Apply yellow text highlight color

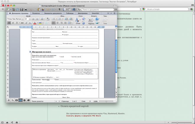pos(40,23)
